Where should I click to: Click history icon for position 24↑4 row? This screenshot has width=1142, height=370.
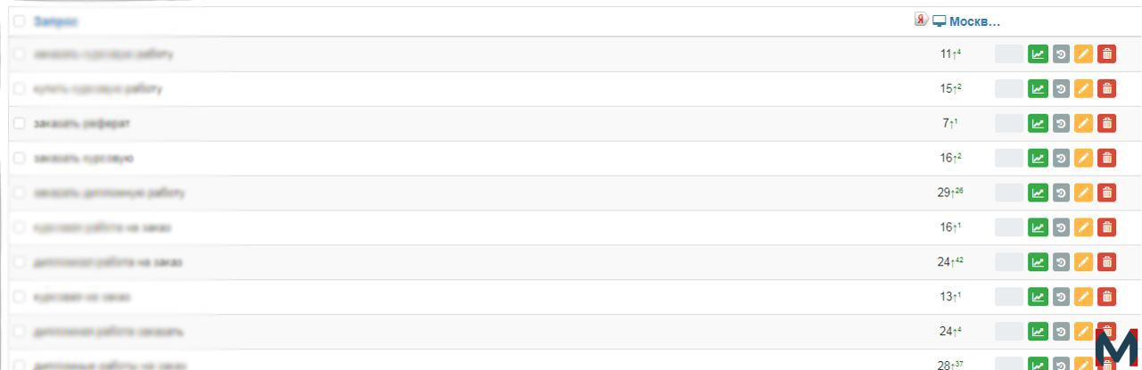(x=1061, y=332)
